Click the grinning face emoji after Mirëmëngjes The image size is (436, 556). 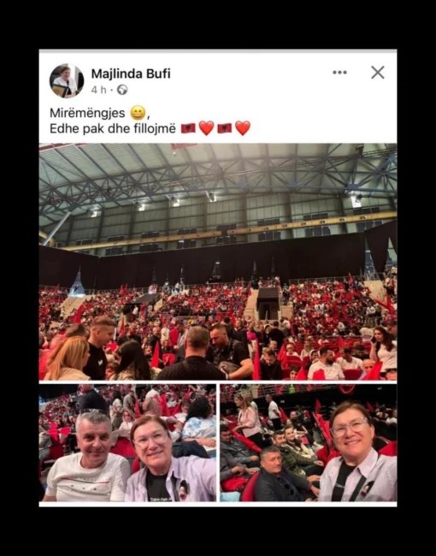pyautogui.click(x=138, y=113)
